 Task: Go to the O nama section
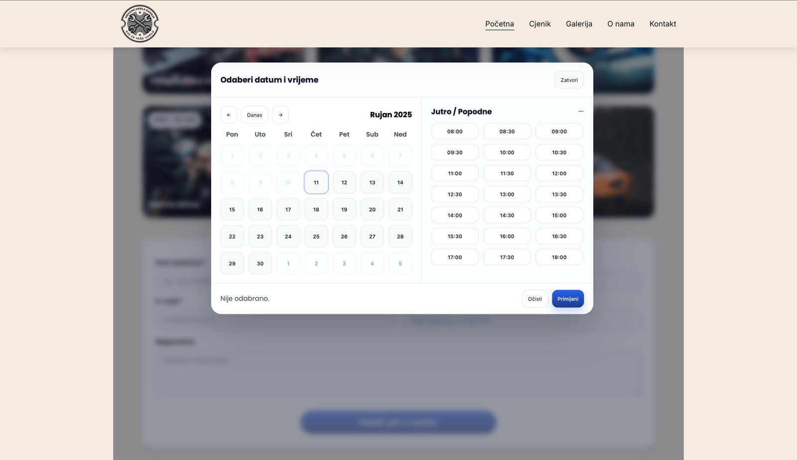click(x=621, y=23)
